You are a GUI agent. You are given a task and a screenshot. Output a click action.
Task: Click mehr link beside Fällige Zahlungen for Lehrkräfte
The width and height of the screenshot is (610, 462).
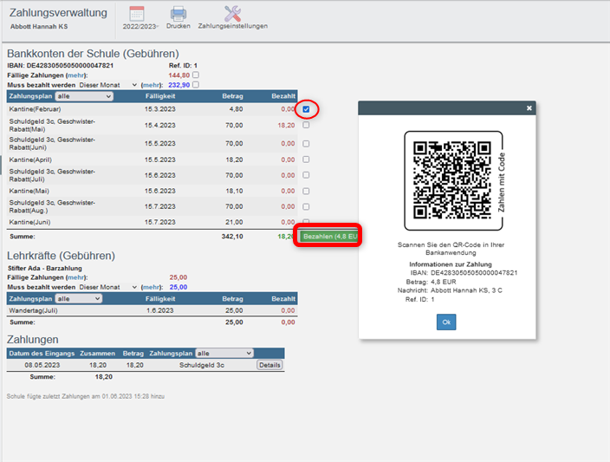tap(76, 277)
